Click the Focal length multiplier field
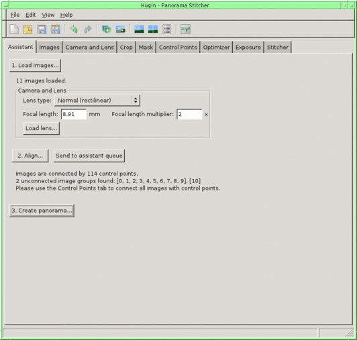 (x=189, y=114)
